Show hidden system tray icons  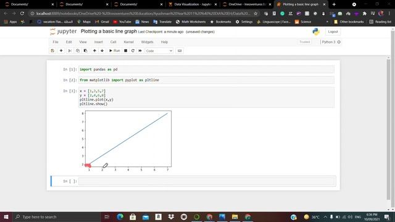pos(325,216)
